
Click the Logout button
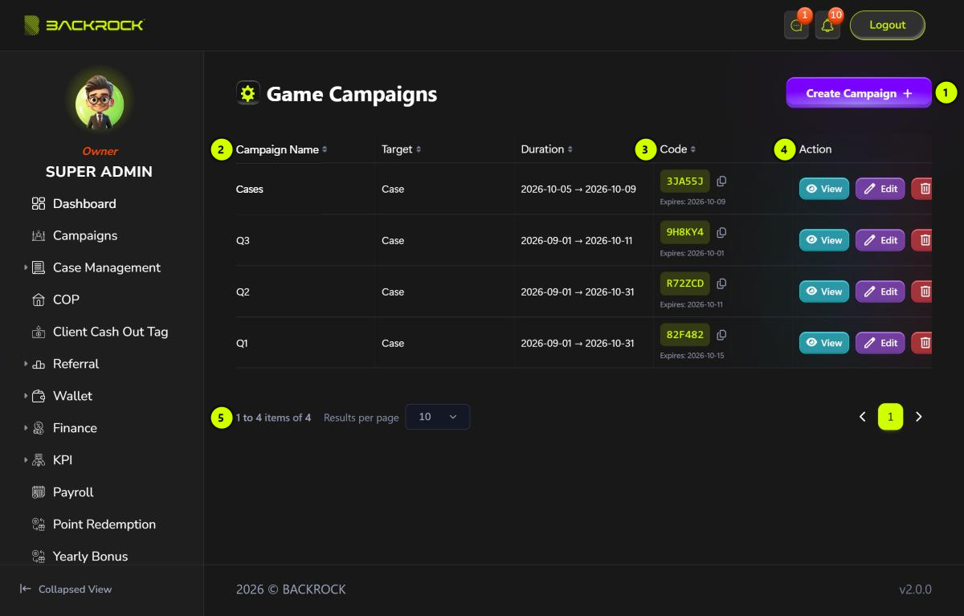tap(888, 25)
